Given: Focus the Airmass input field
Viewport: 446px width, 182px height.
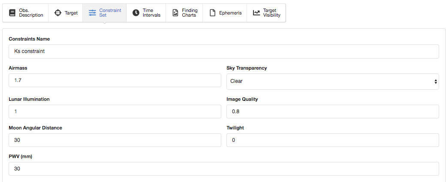Looking at the screenshot, I should pos(115,80).
